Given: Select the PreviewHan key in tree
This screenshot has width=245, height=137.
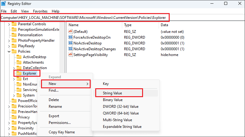Looking at the screenshot, I should click(x=28, y=112).
